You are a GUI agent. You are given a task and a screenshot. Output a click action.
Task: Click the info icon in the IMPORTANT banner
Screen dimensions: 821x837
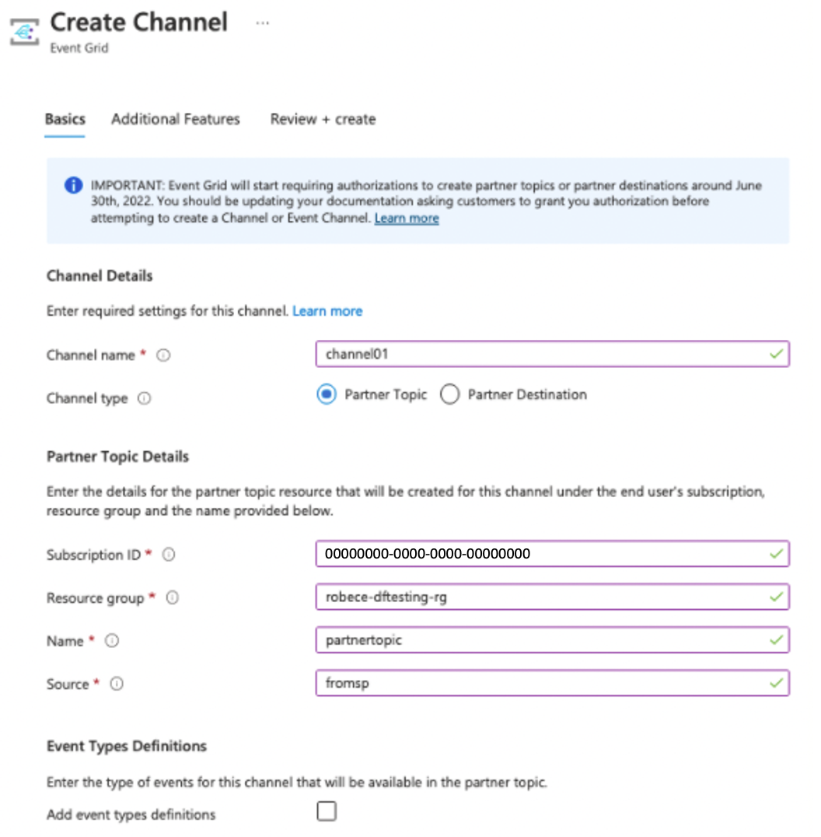pos(74,184)
